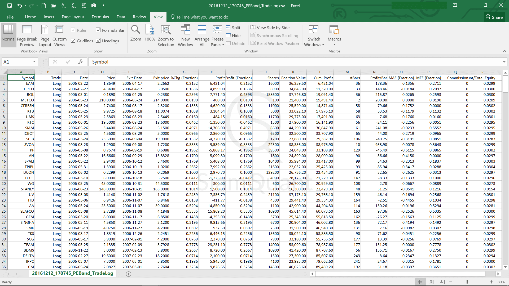This screenshot has width=509, height=286.
Task: Toggle the Gridlines checkbox
Action: point(73,41)
